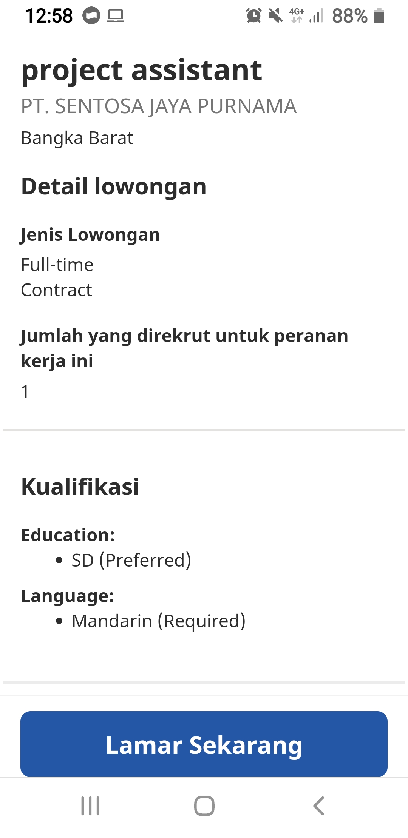Tap the Full-time job type text
This screenshot has width=408, height=838.
(57, 265)
